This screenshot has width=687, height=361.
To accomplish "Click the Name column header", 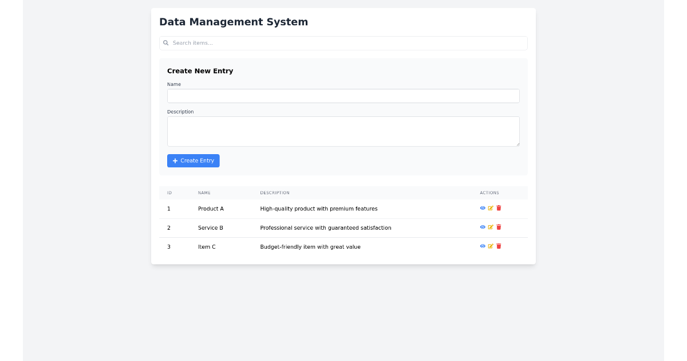I will click(204, 193).
